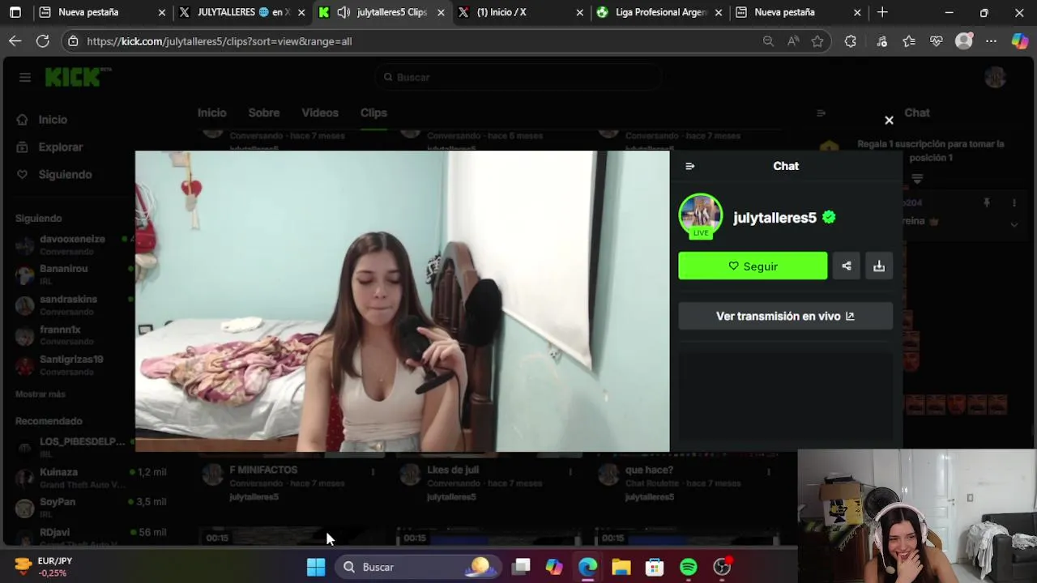The image size is (1037, 583).
Task: Open the Kick hamburger menu
Action: (25, 77)
